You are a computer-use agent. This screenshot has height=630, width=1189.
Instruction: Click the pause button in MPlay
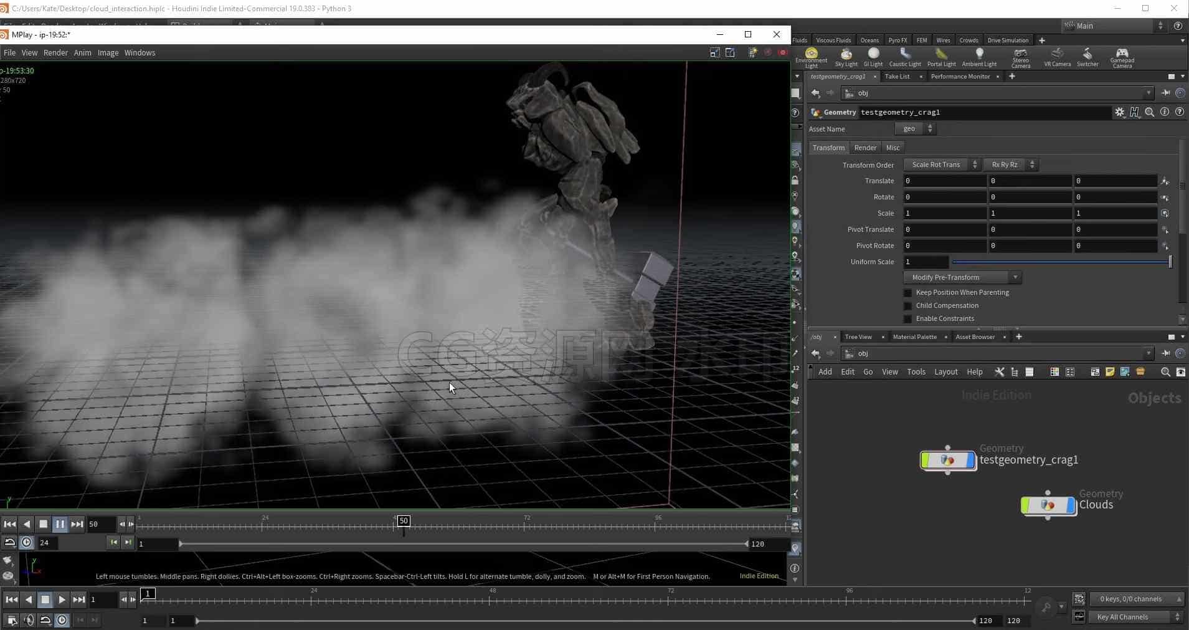coord(60,524)
